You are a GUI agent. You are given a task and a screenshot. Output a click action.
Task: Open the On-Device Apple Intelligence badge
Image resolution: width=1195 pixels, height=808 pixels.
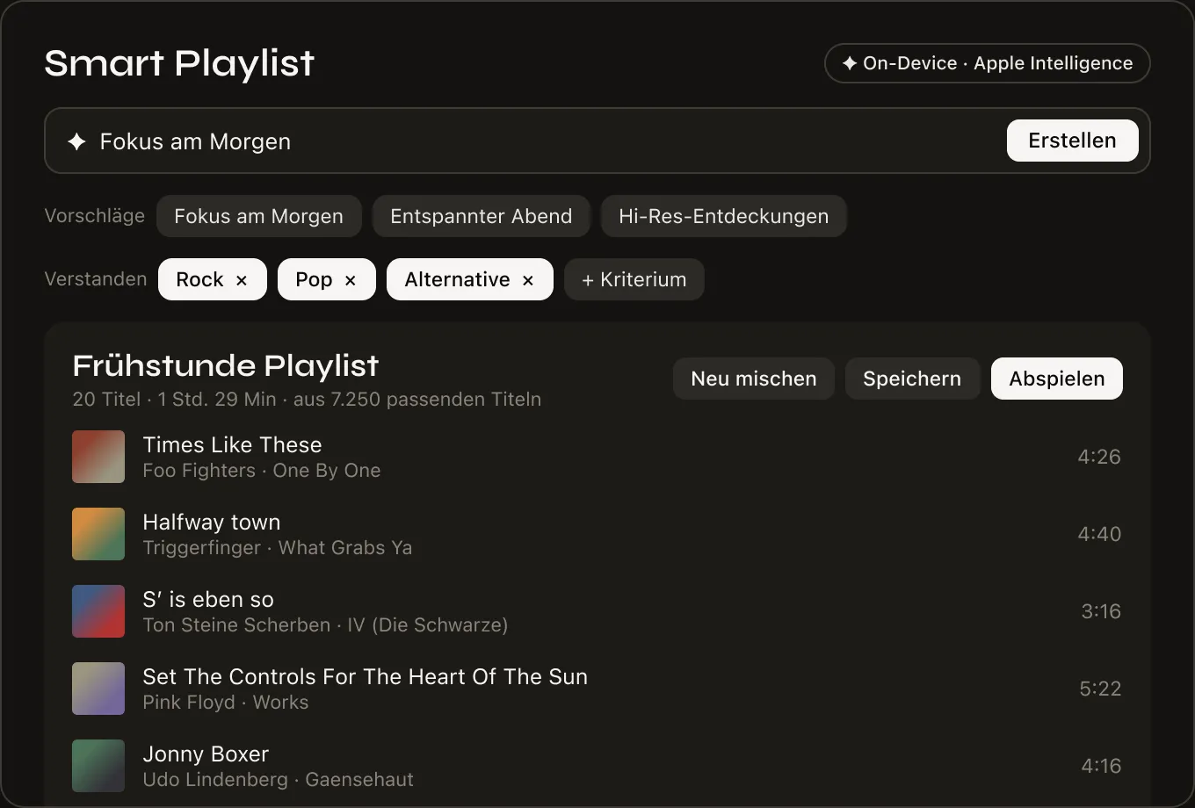tap(988, 63)
